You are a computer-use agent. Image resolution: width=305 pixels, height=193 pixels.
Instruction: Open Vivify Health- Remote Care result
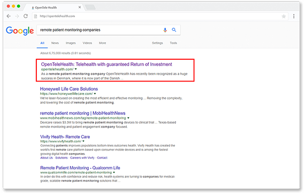65,137
